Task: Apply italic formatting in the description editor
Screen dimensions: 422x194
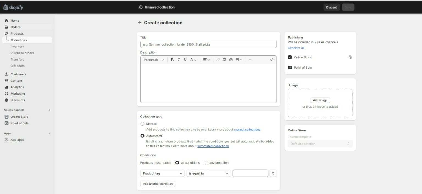Action: tap(179, 60)
